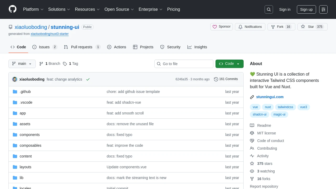Expand the Open Source menu
The image size is (336, 189).
[119, 9]
